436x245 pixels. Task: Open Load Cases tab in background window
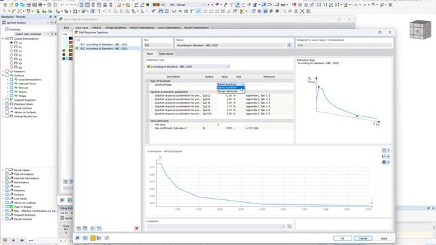[81, 27]
